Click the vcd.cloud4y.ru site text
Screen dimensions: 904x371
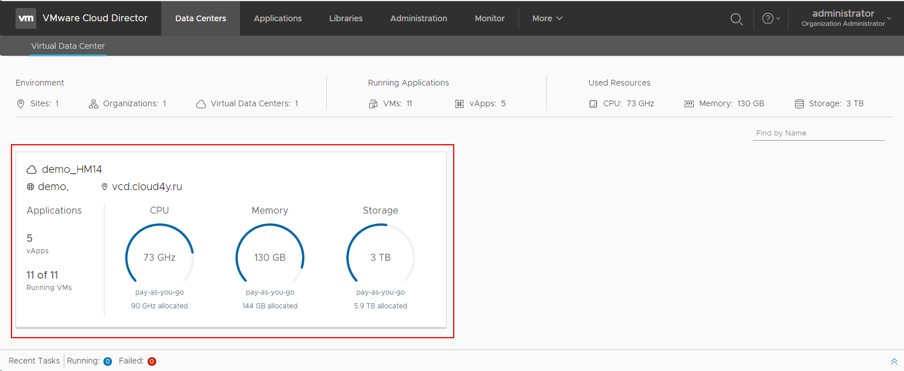(x=147, y=187)
